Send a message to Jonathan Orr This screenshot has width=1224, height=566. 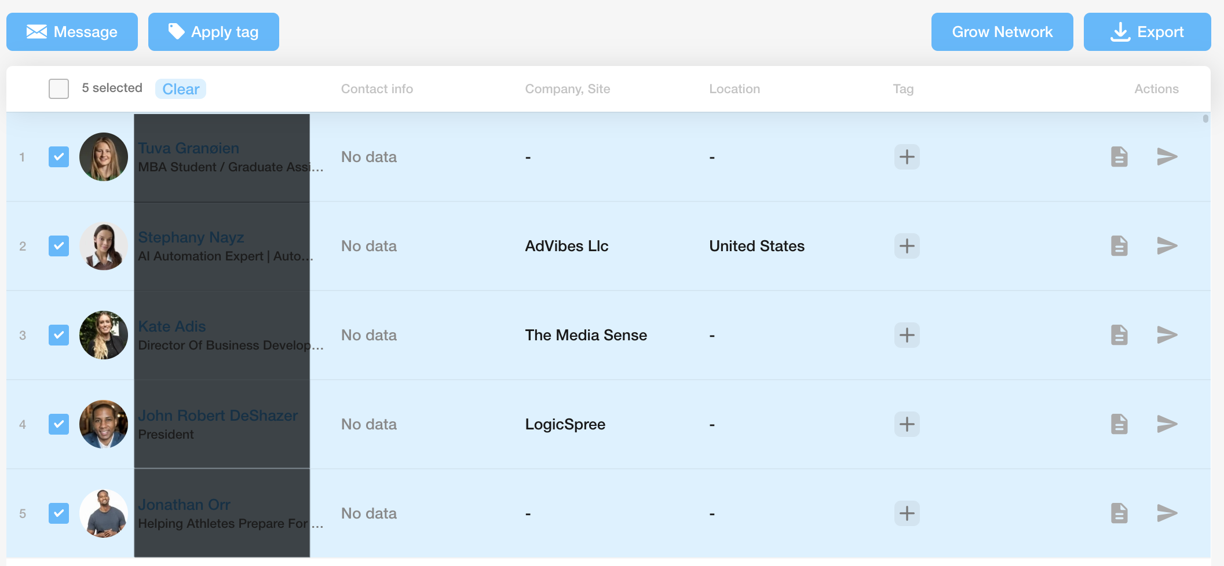pyautogui.click(x=1167, y=513)
